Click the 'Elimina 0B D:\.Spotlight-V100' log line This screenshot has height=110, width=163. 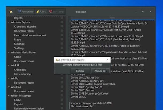[x=86, y=87]
